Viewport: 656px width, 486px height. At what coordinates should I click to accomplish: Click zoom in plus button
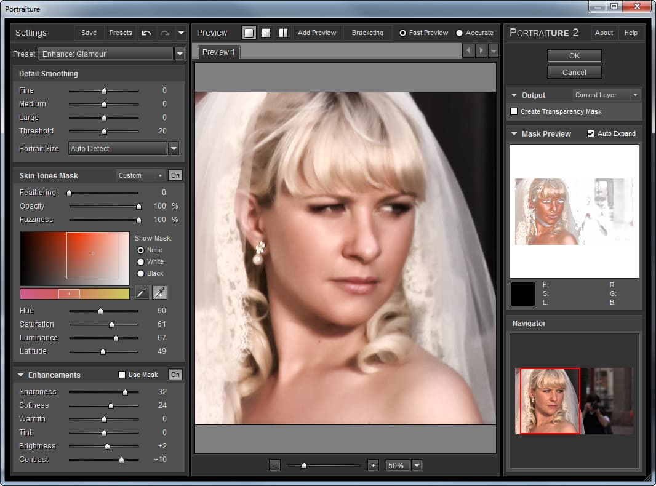[373, 465]
